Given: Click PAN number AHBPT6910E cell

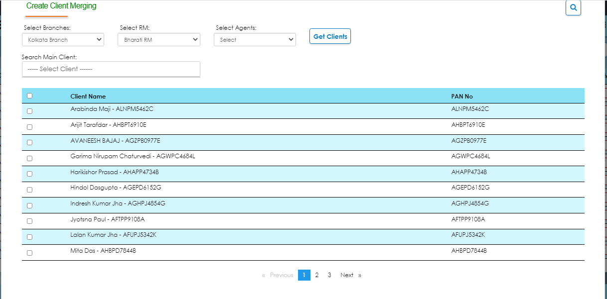Looking at the screenshot, I should coord(468,125).
